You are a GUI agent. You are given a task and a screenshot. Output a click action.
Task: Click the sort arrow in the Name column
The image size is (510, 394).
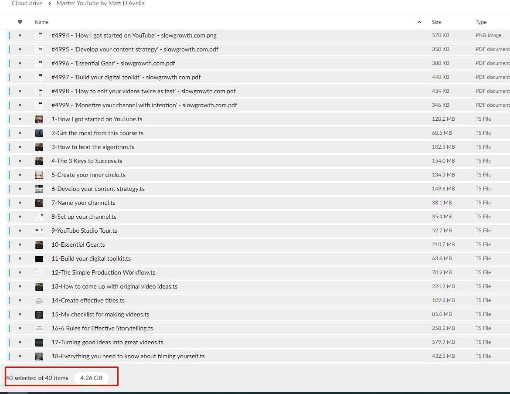[x=419, y=22]
